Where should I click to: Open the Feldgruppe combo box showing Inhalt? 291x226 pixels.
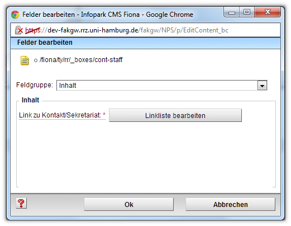[x=162, y=86]
